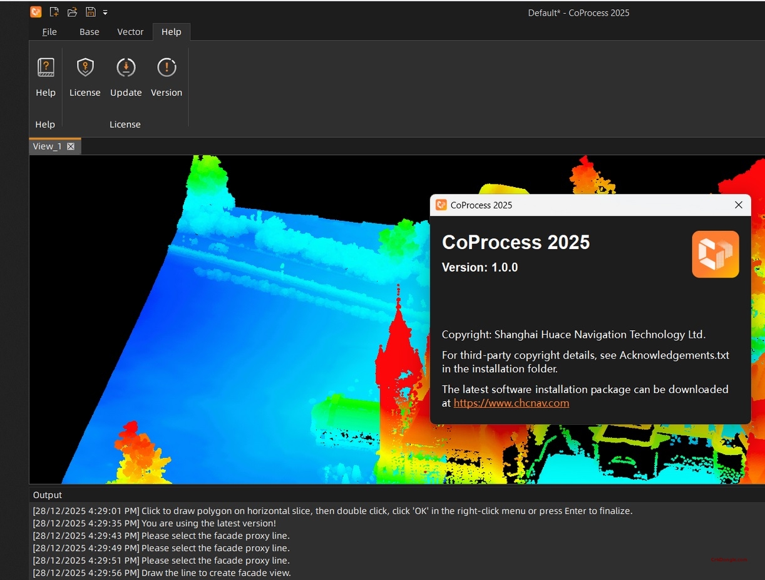Click the small icon in about dialog title bar

[441, 205]
